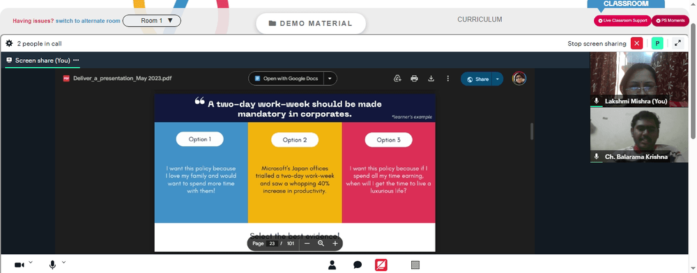Select Option 1 on the slide
Screen dimensions: 697x273
tap(199, 139)
